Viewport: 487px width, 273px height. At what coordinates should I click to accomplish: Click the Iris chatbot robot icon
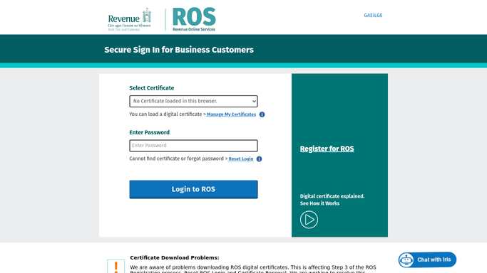[406, 259]
